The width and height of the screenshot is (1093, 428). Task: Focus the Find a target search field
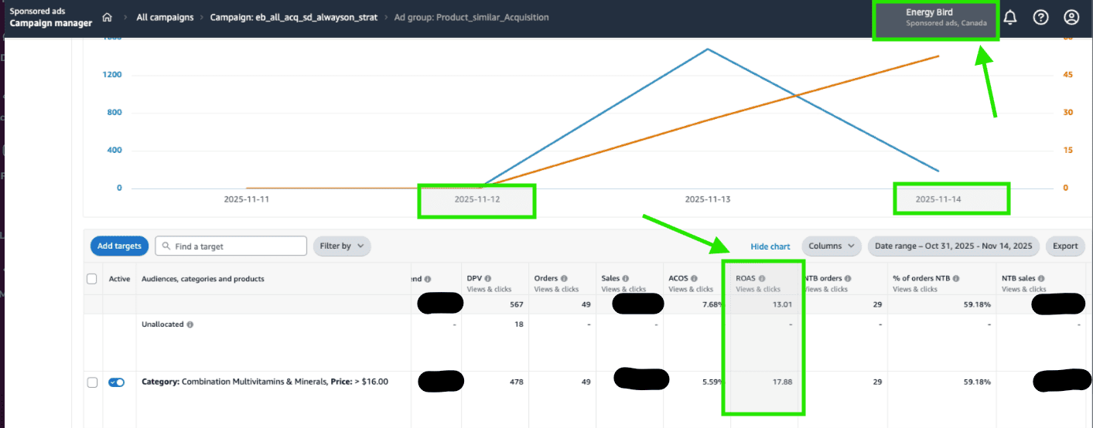[231, 246]
